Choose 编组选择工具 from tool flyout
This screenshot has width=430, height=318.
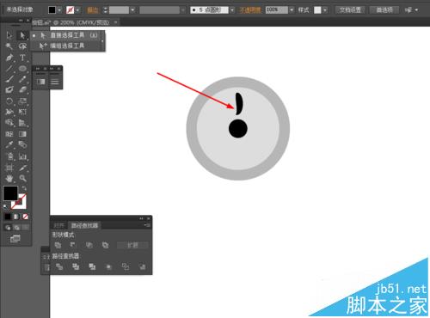point(66,46)
